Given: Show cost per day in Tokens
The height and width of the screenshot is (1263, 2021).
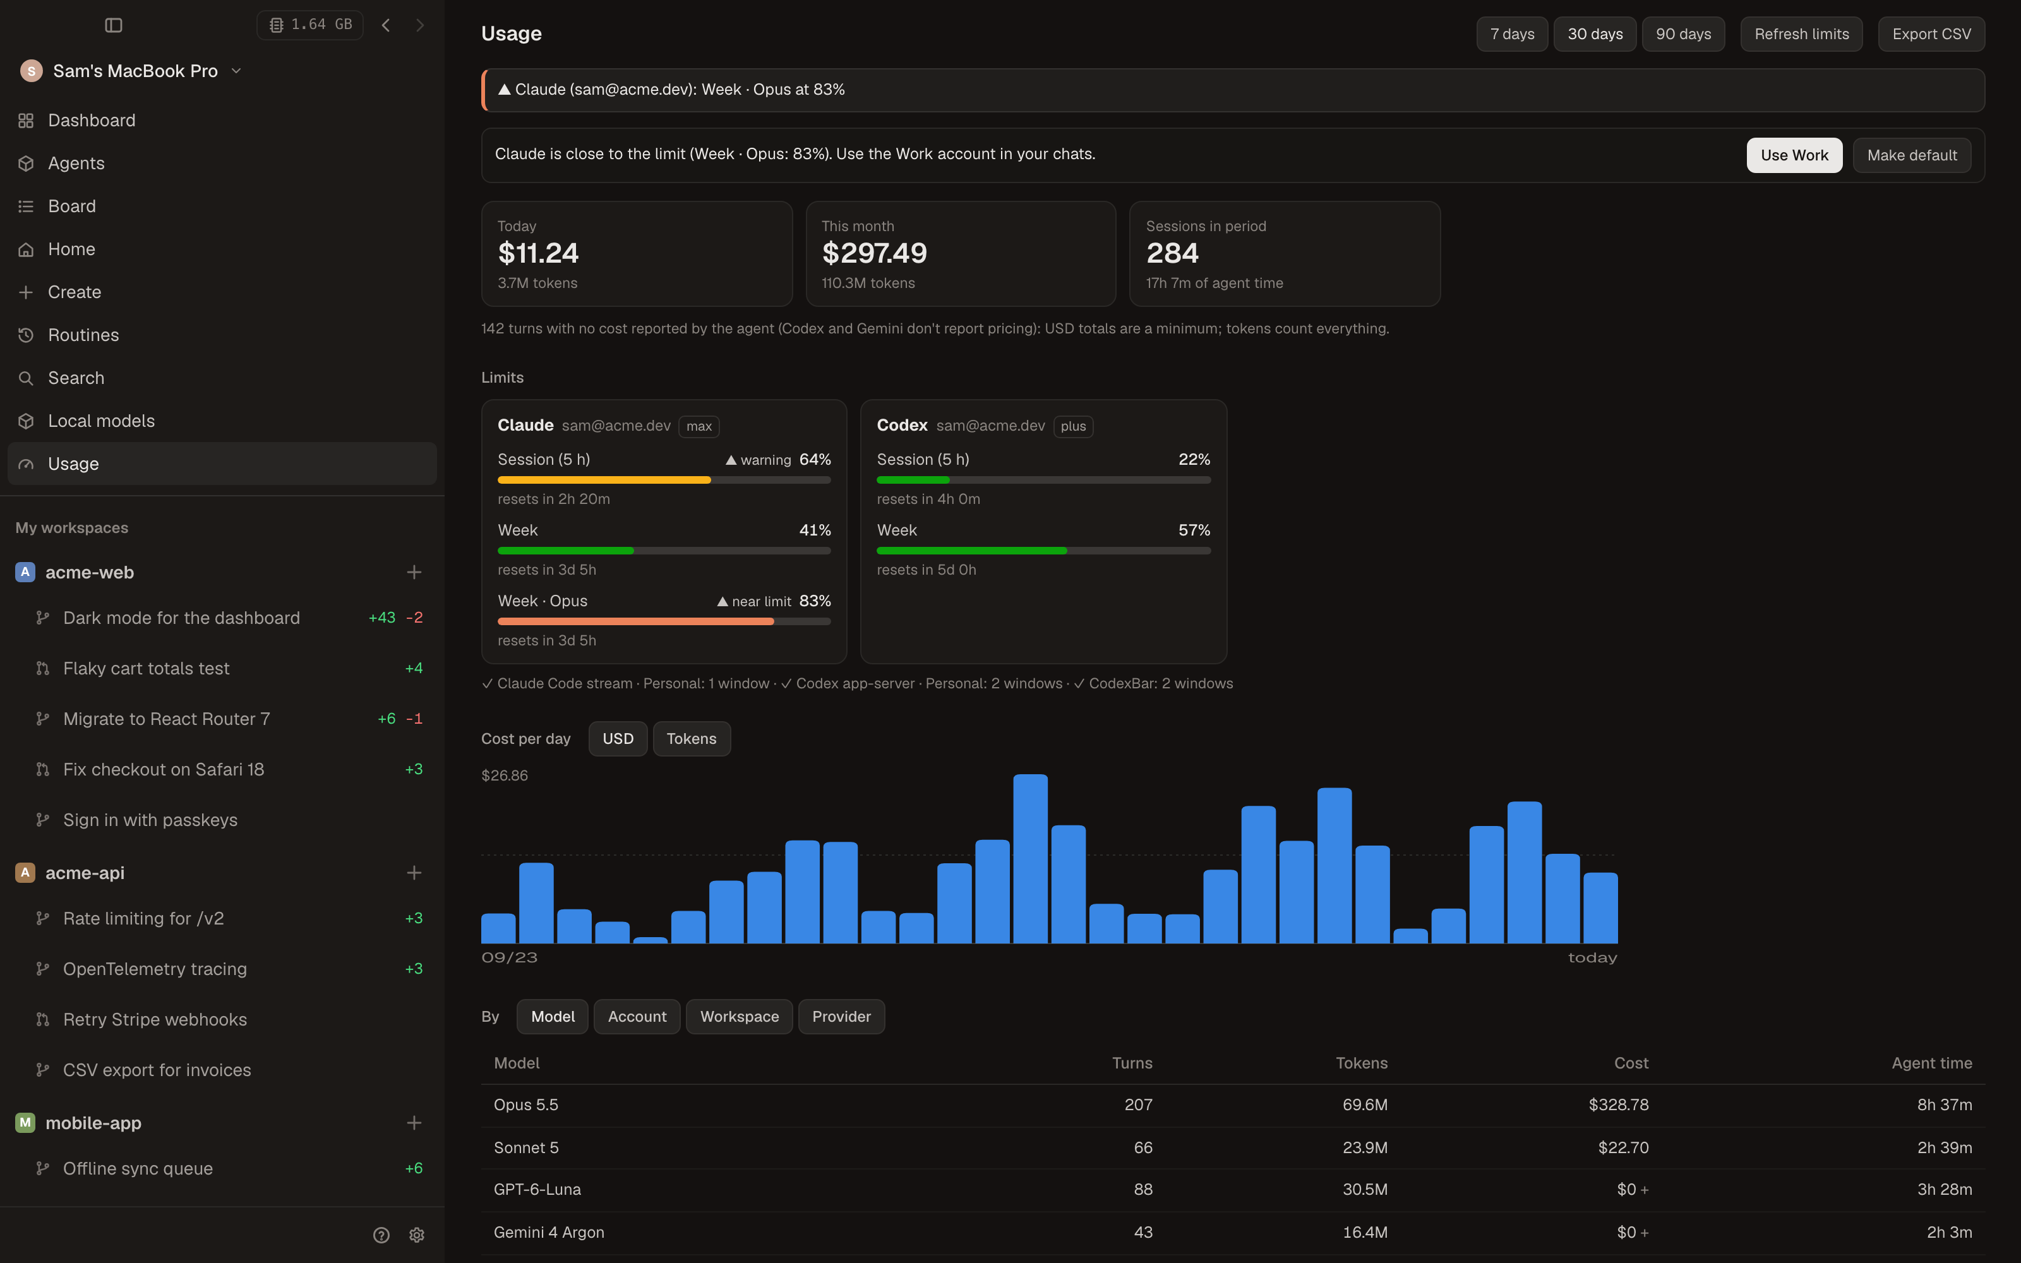Looking at the screenshot, I should 692,738.
